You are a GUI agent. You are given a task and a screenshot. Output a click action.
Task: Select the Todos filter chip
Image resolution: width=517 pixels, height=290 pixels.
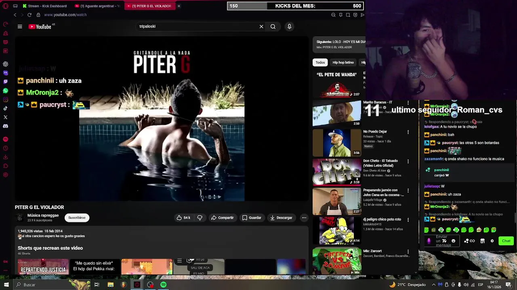tap(320, 62)
